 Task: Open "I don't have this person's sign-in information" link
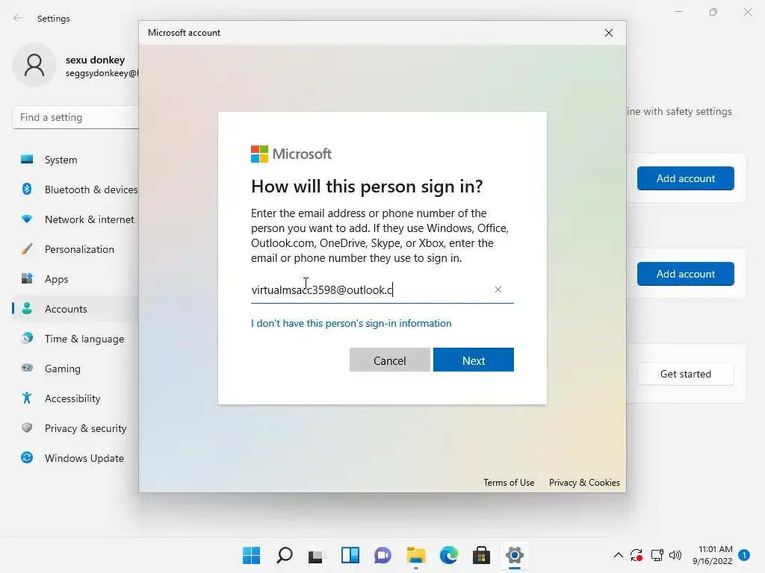351,323
